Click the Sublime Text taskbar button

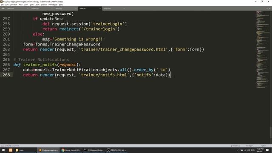[48, 150]
